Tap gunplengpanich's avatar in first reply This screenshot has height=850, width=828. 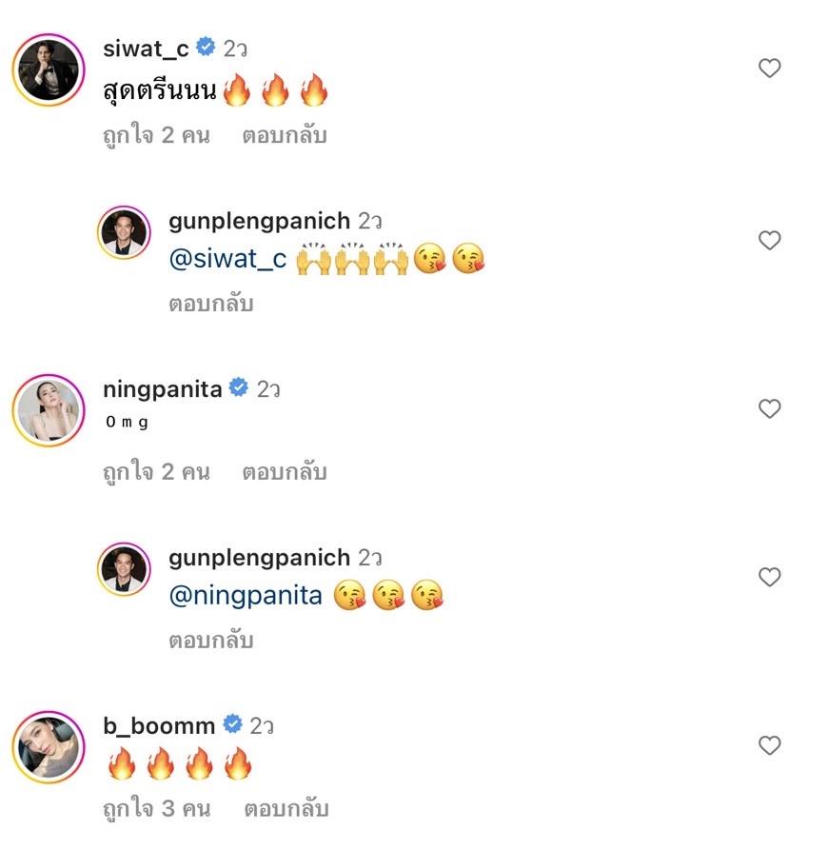[125, 231]
